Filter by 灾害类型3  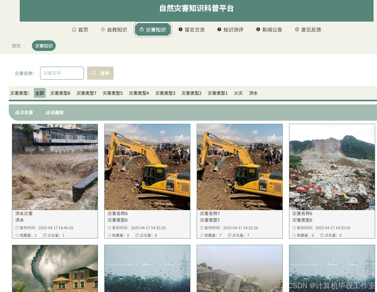(x=165, y=93)
